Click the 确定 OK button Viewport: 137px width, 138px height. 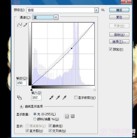point(119,10)
